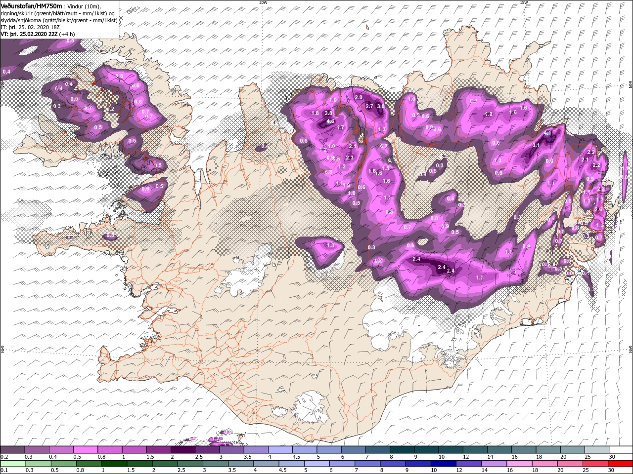Screen dimensions: 633x474
Task: Select the 0.8 green swatch in the lower legend row
Action: [89, 464]
